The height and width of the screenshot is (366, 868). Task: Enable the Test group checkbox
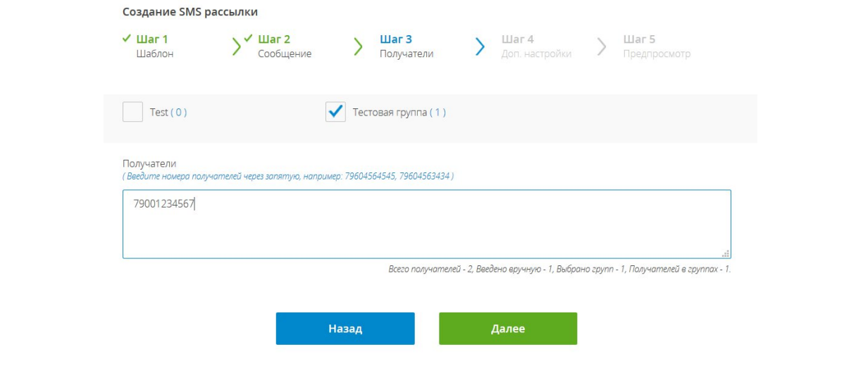click(132, 112)
